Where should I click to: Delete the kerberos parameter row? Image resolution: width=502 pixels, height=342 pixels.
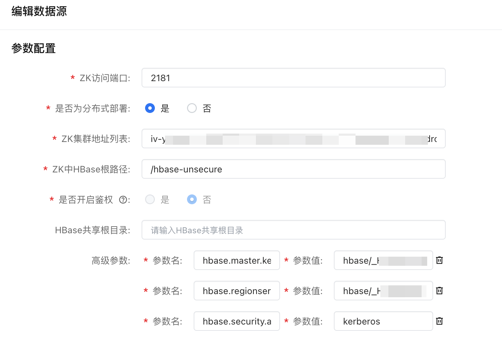[x=439, y=321]
